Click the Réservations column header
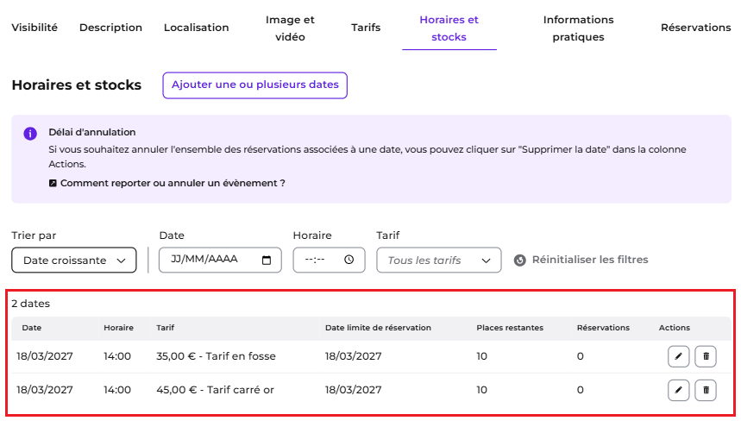Viewport: 741px width, 427px height. 604,328
